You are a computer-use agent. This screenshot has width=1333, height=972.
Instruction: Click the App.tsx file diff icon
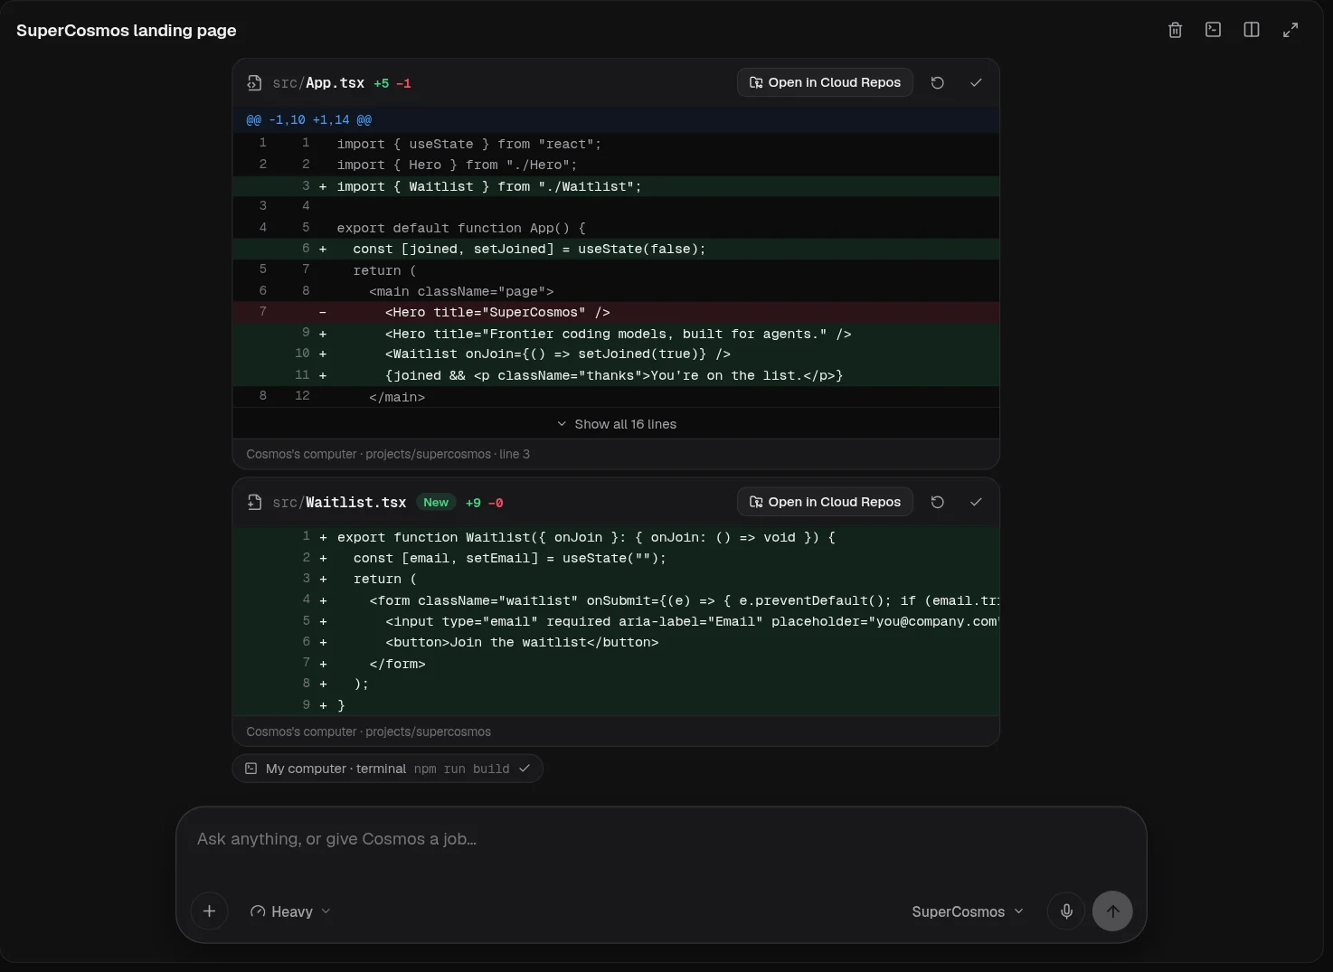tap(254, 83)
